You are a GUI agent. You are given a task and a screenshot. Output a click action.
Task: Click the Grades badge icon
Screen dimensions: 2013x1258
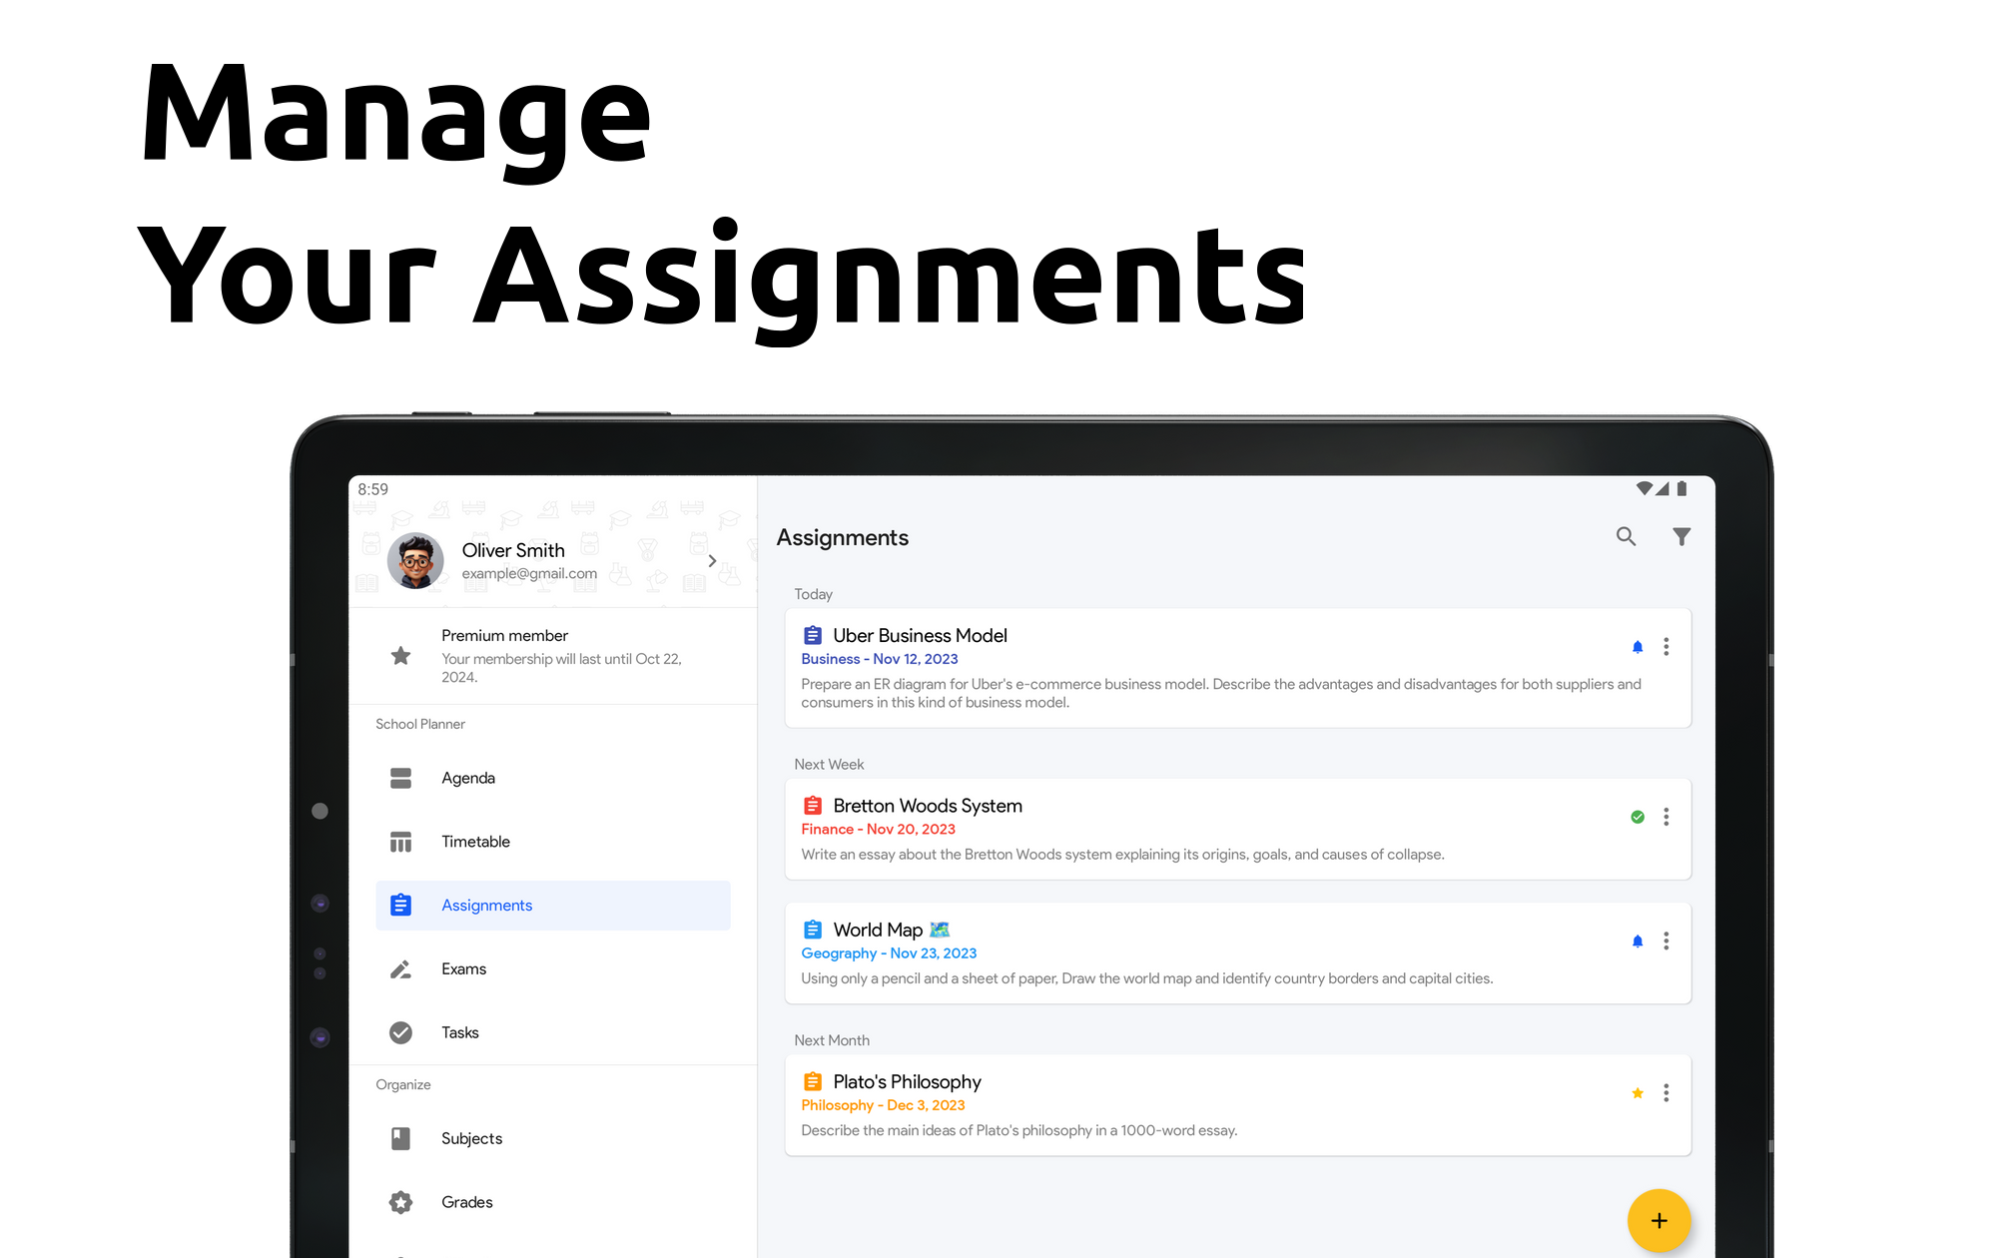click(400, 1202)
